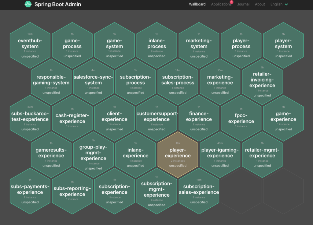This screenshot has width=313, height=225.
Task: Open the customersupport-experience tile
Action: tap(157, 118)
